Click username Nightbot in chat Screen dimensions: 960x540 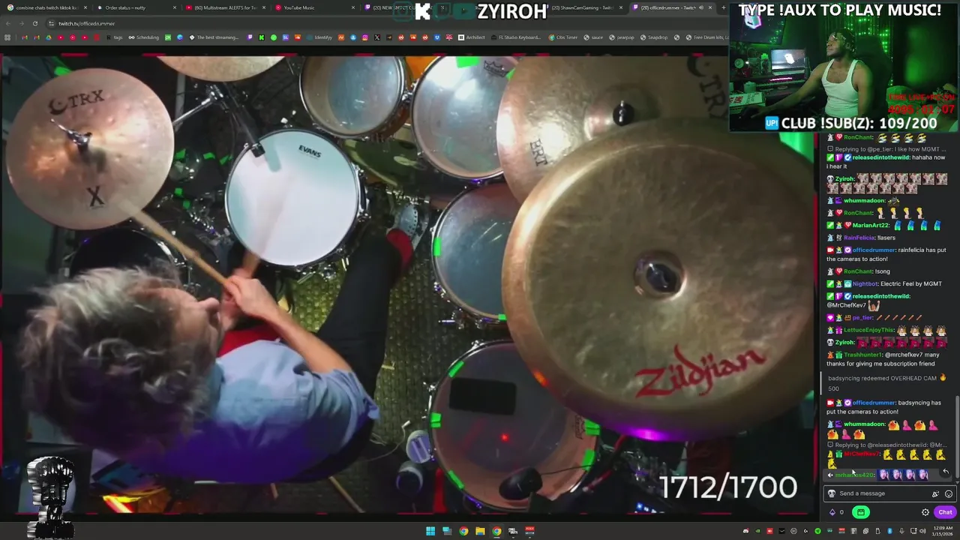pos(865,284)
